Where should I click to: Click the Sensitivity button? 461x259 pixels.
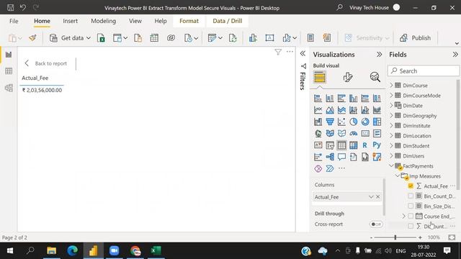[x=367, y=38]
